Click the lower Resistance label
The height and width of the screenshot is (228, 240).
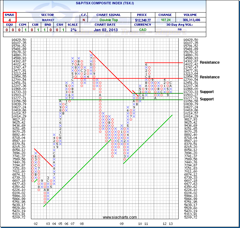210,77
